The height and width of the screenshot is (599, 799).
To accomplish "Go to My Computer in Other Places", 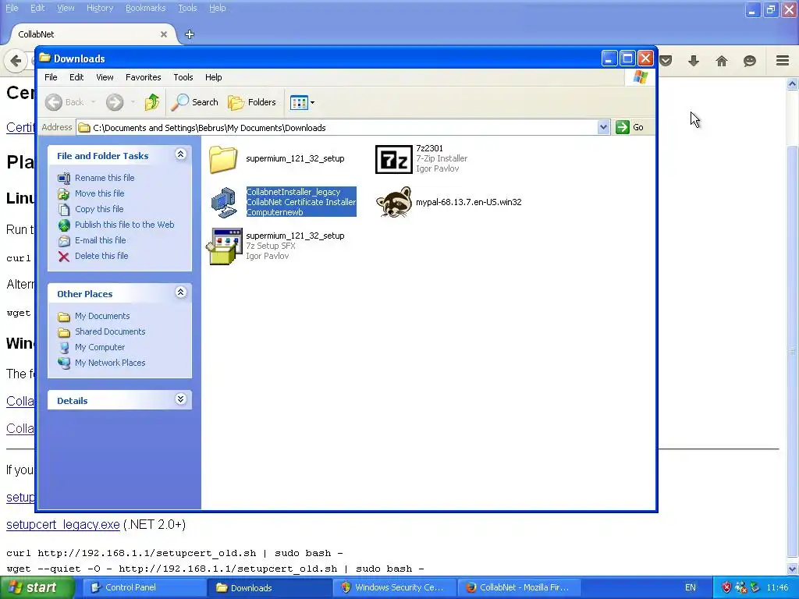I will coord(100,347).
